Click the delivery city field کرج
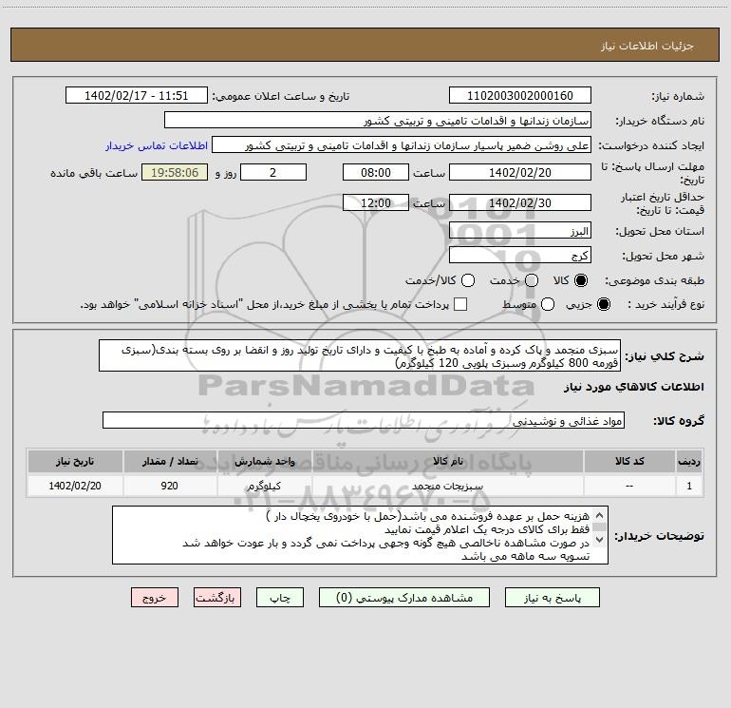This screenshot has height=708, width=731. [520, 256]
